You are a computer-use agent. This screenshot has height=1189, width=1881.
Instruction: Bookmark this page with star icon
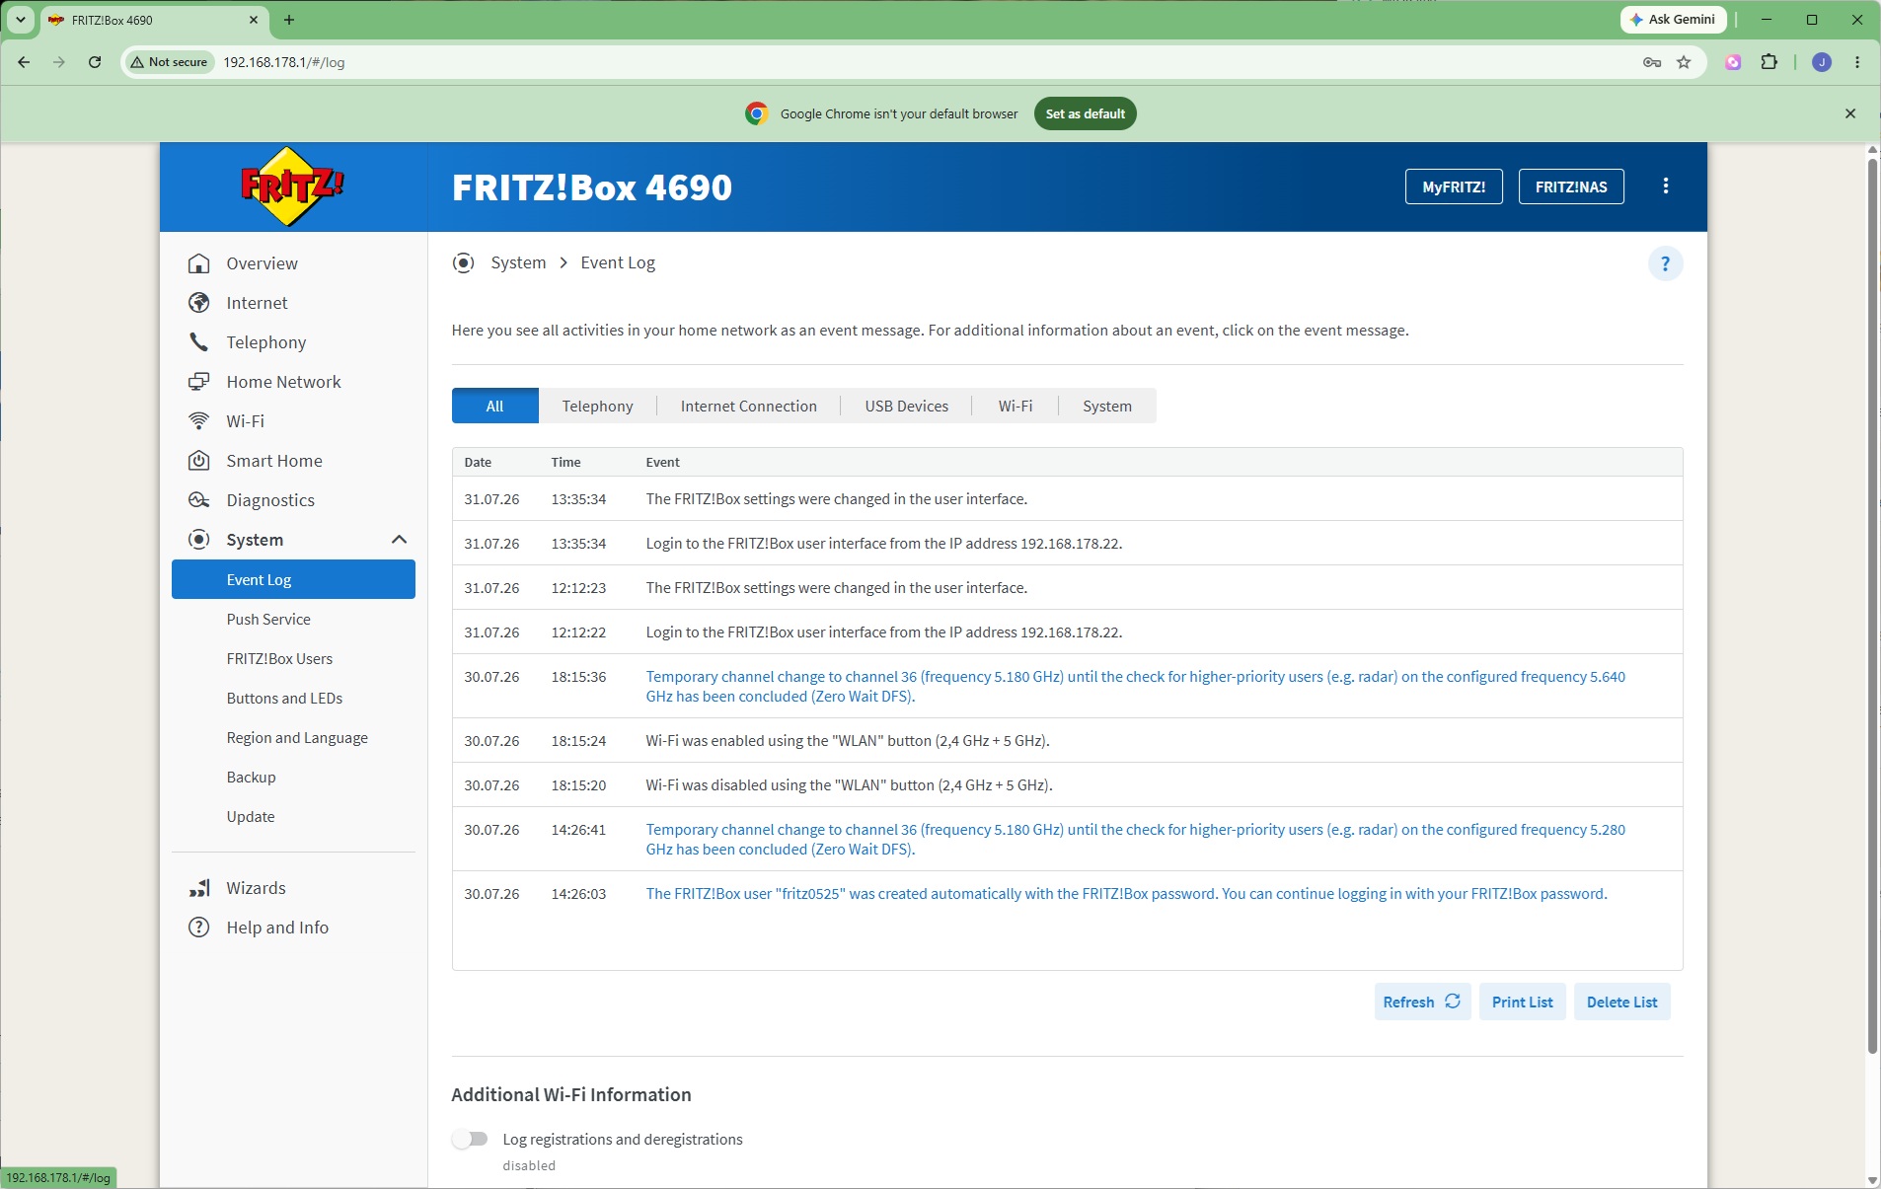1684,62
